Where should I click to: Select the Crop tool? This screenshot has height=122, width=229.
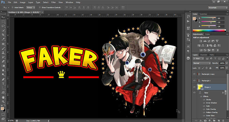click(x=3, y=35)
